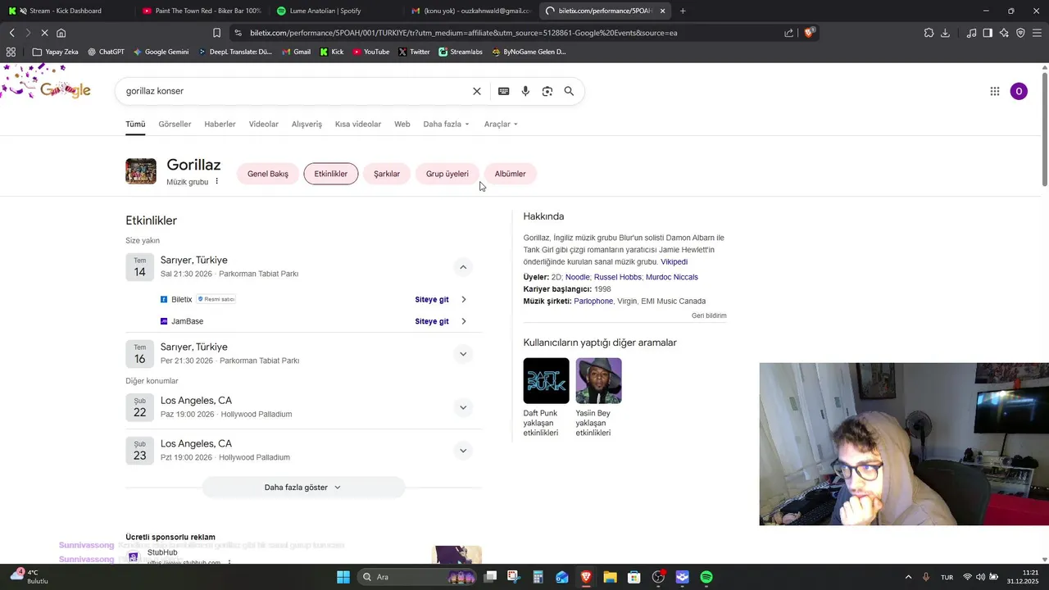Go to browser home page
Viewport: 1049px width, 590px height.
61,33
